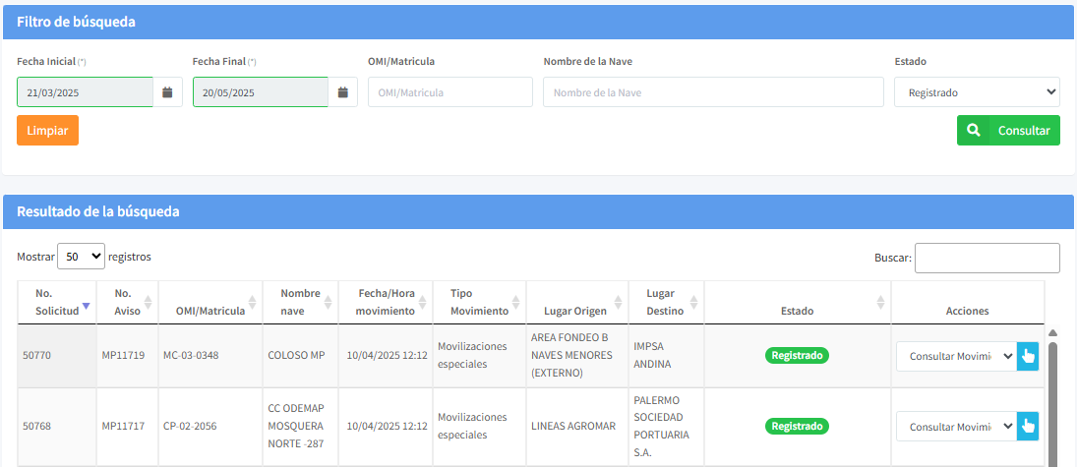Click the Buscar table search box
1077x467 pixels.
987,258
